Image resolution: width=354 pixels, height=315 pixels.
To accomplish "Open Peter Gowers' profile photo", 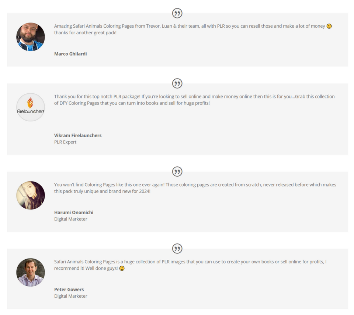I will coord(31,272).
